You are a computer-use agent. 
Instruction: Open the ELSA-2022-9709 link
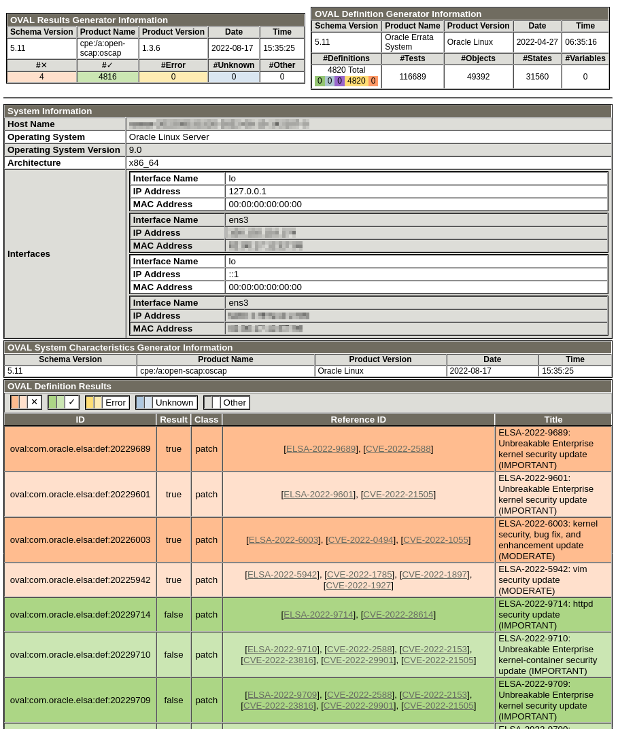[282, 695]
